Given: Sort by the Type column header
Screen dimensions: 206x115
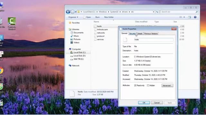Looking at the screenshot, I should (156, 22).
